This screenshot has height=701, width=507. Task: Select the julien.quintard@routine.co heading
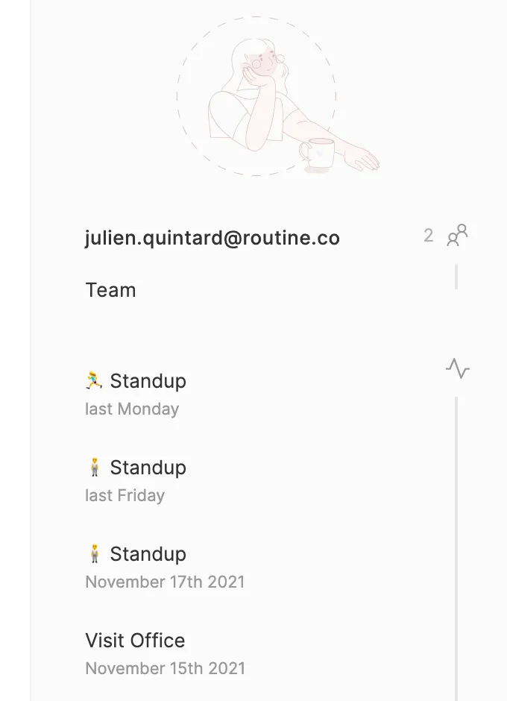point(212,238)
